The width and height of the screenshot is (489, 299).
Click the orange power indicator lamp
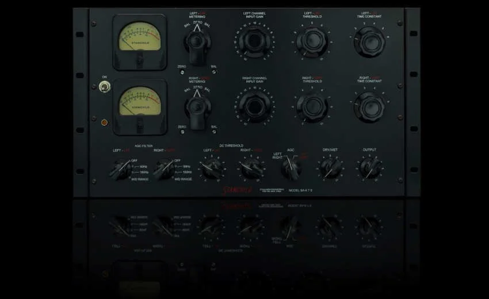point(105,122)
